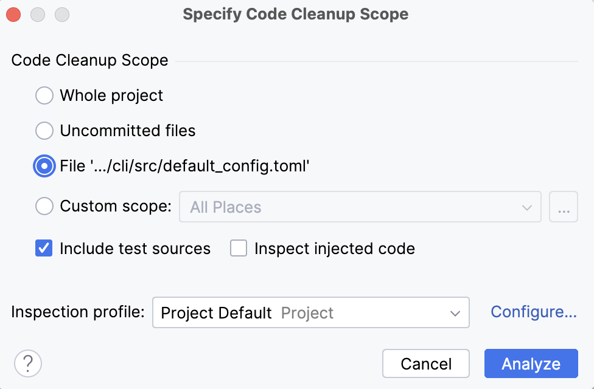
Task: Expand the Project Default profile list
Action: coord(310,312)
